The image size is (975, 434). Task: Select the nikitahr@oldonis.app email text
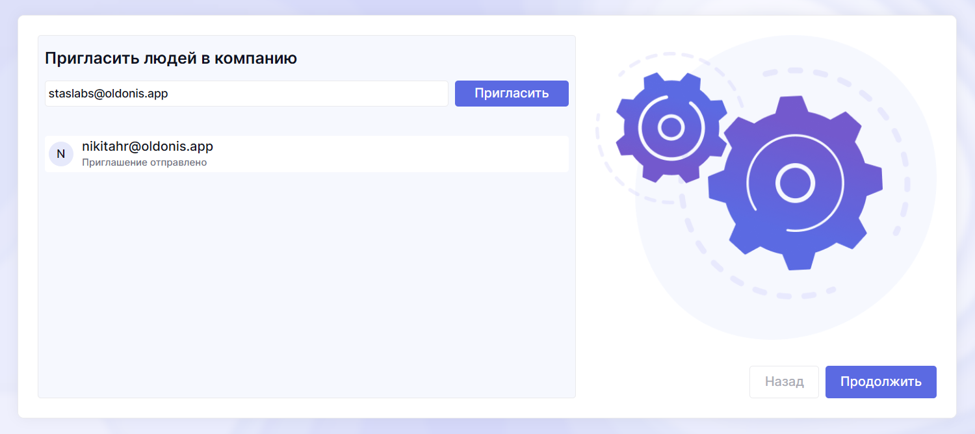[148, 147]
